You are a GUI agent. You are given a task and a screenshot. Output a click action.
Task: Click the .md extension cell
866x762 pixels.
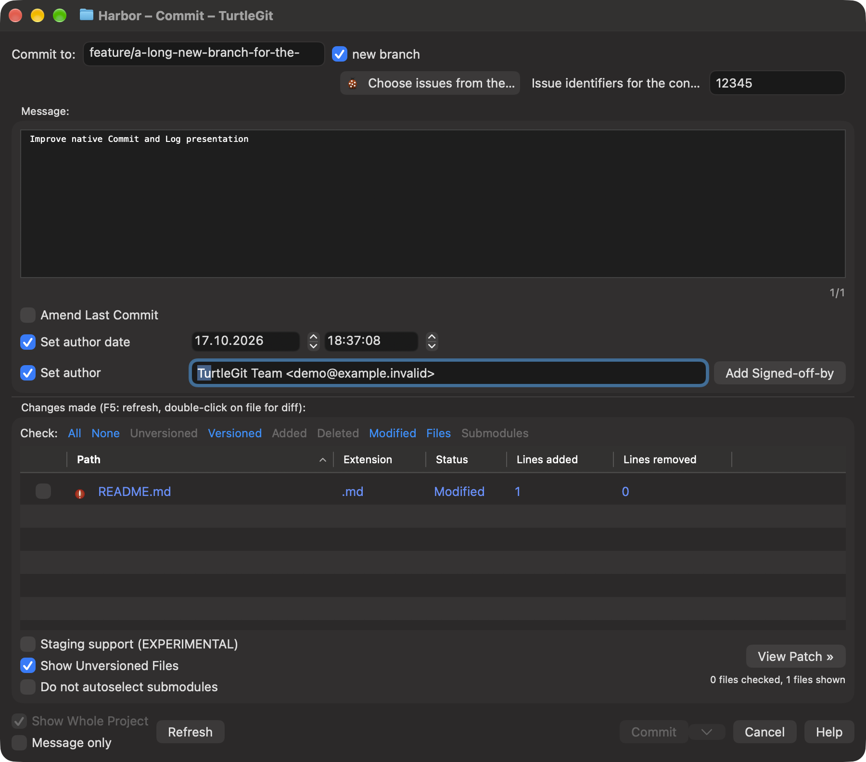(353, 492)
